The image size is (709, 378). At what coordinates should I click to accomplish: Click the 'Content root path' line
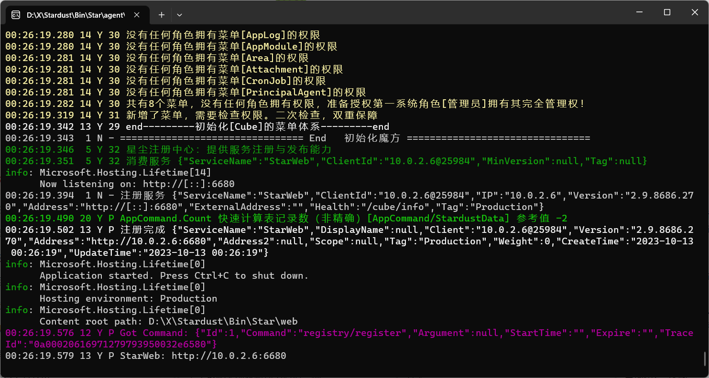[x=168, y=322]
